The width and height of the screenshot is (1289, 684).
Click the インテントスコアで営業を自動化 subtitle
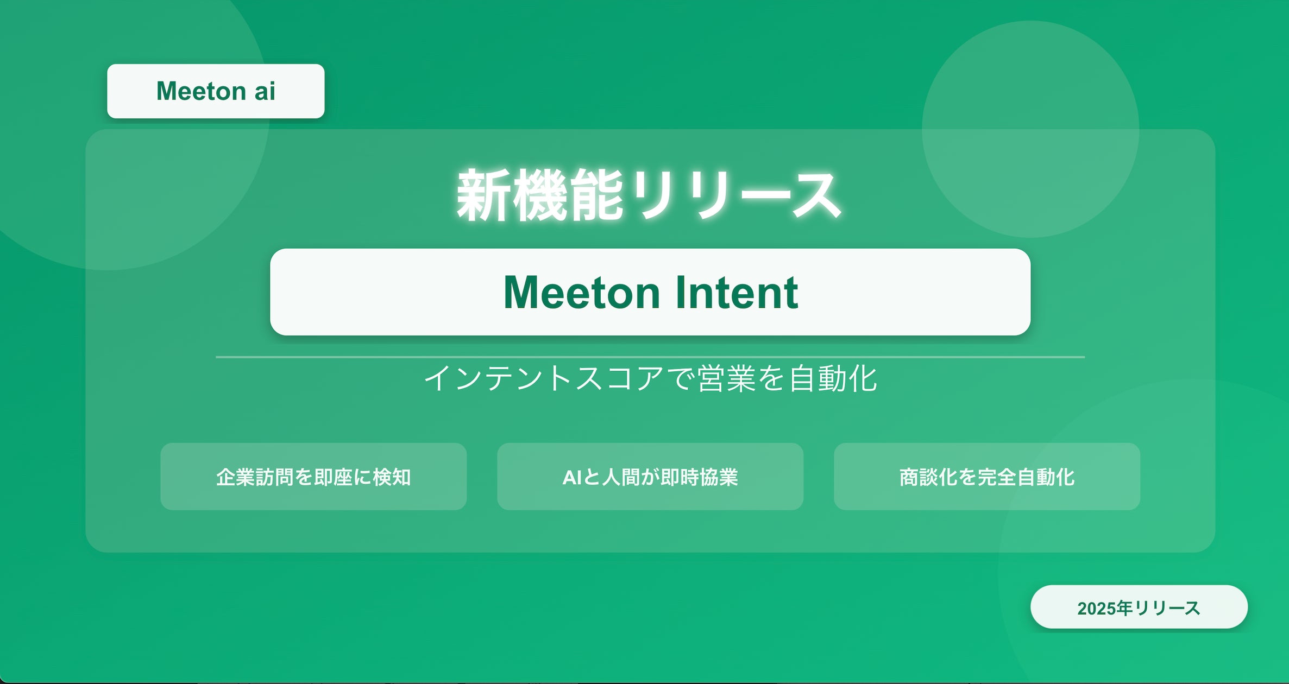tap(650, 378)
